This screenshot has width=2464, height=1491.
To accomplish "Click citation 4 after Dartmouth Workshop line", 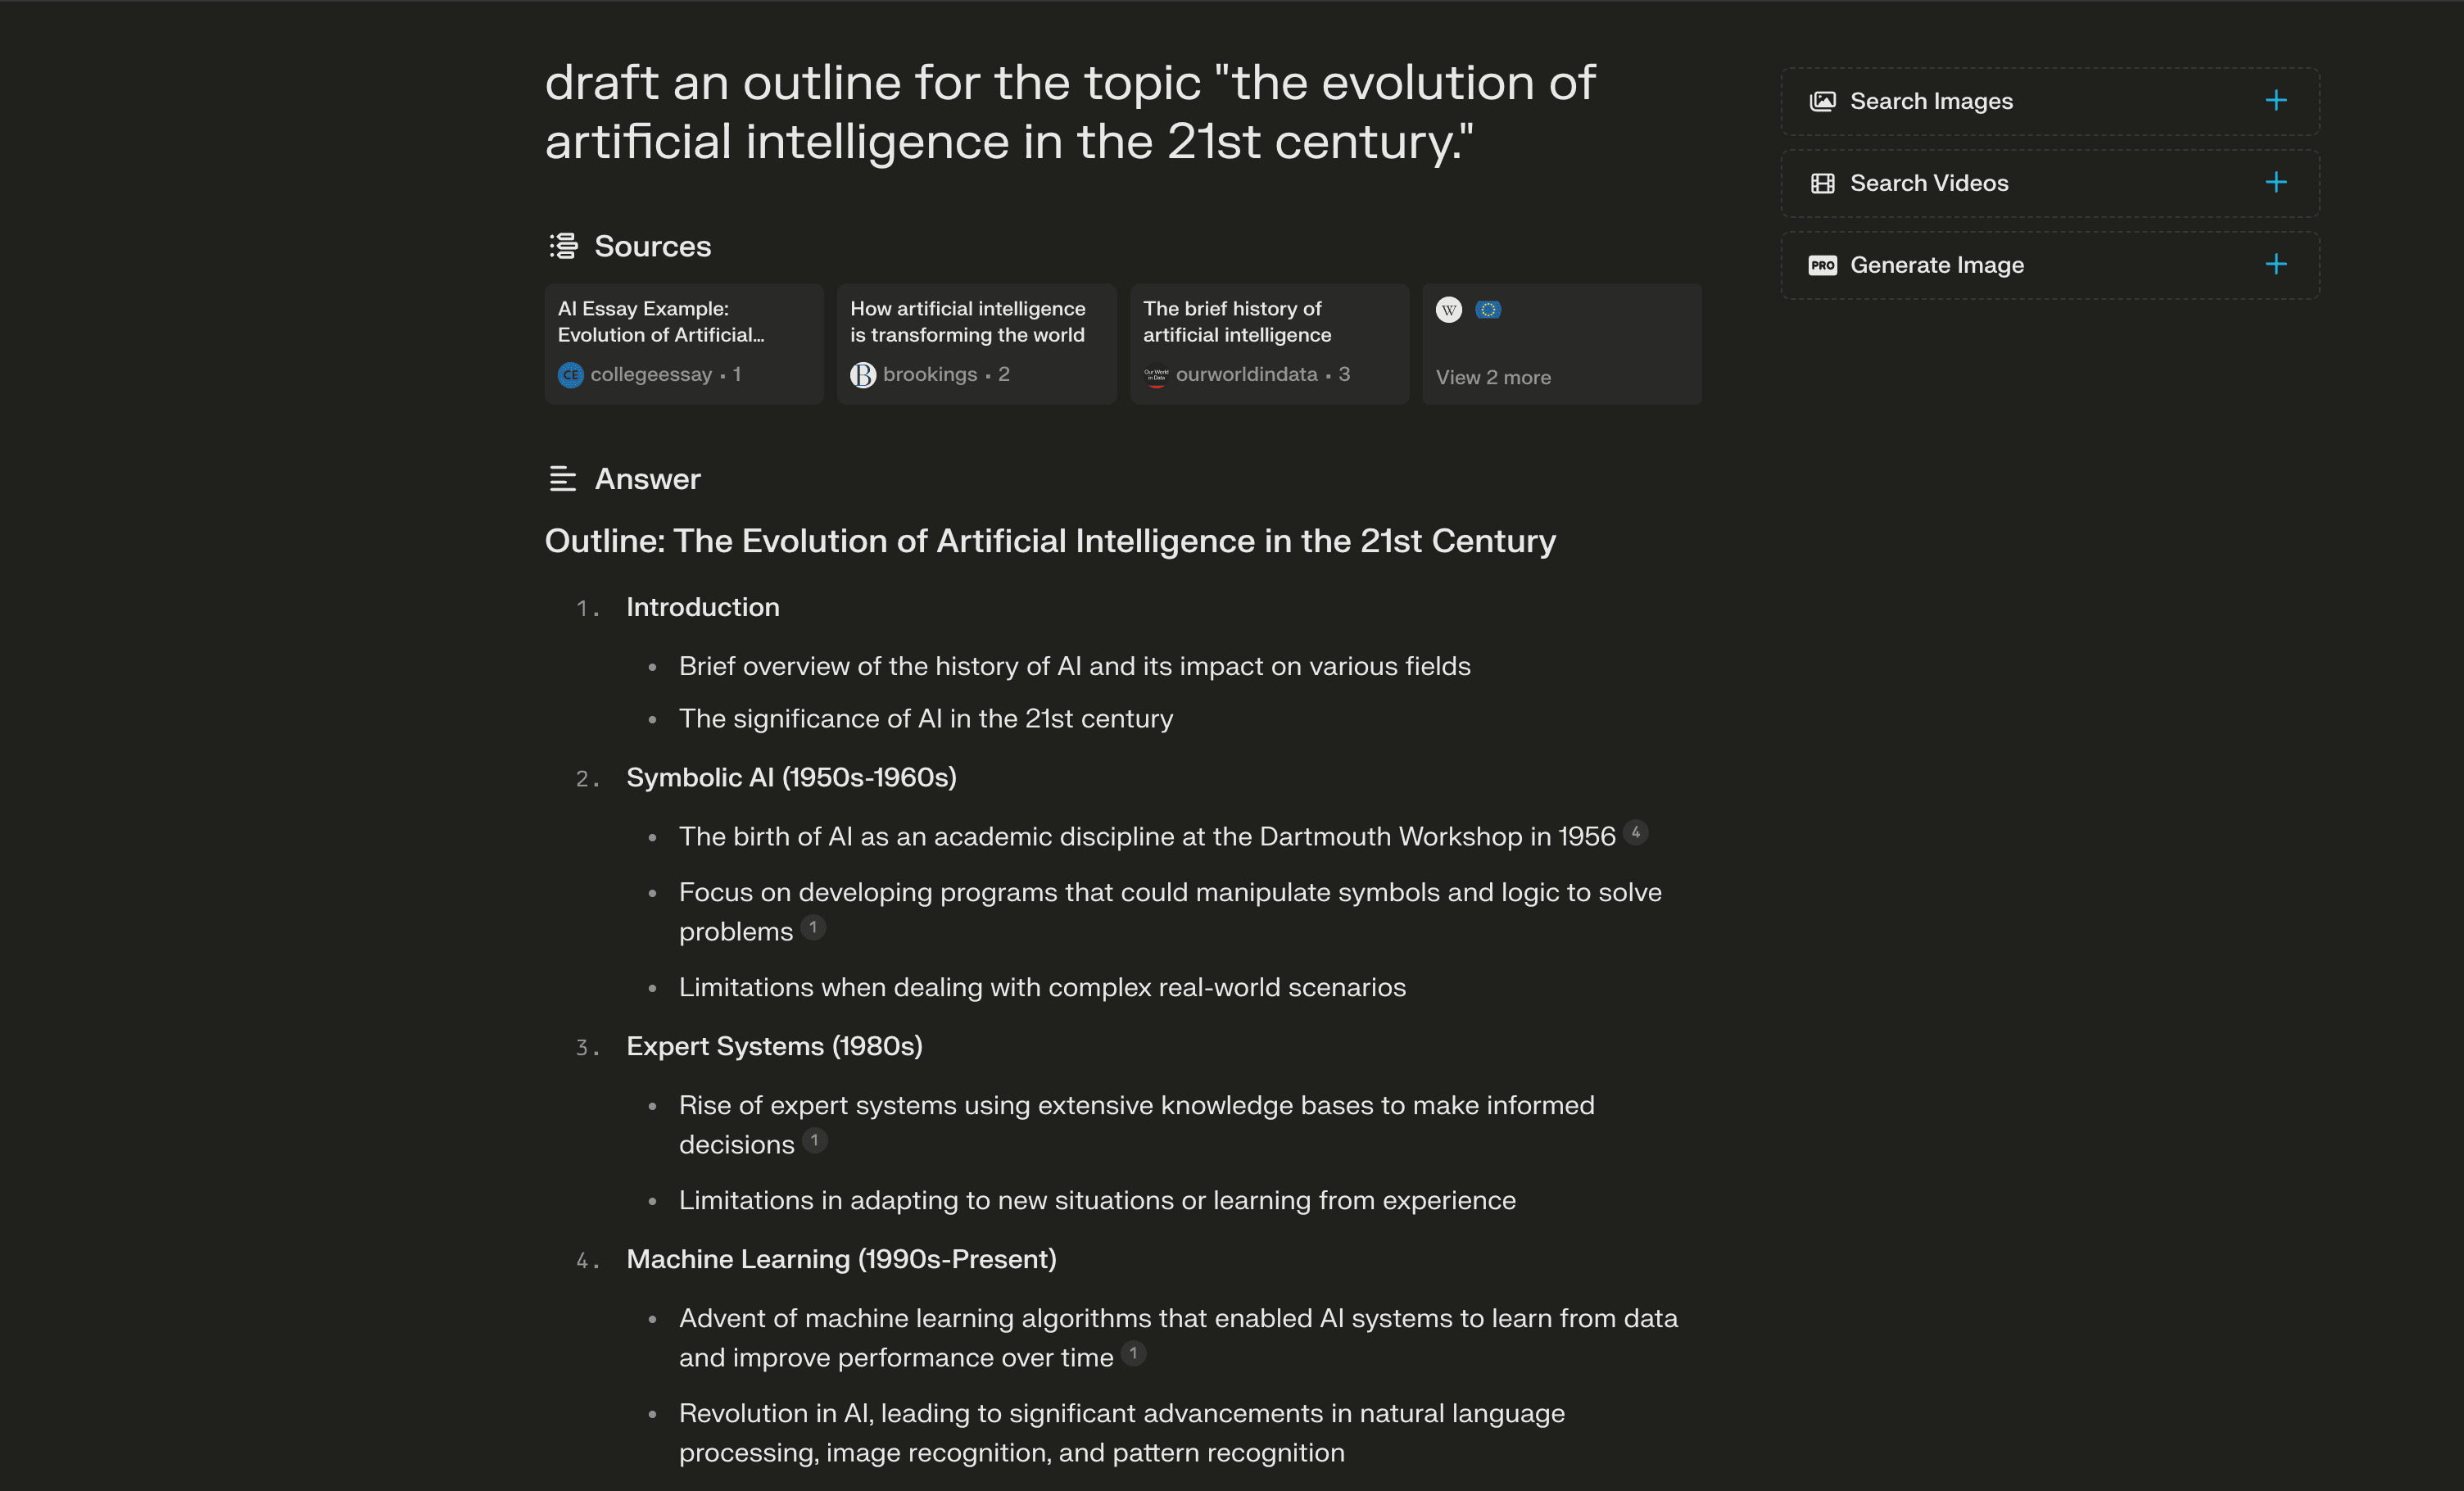I will pos(1636,832).
